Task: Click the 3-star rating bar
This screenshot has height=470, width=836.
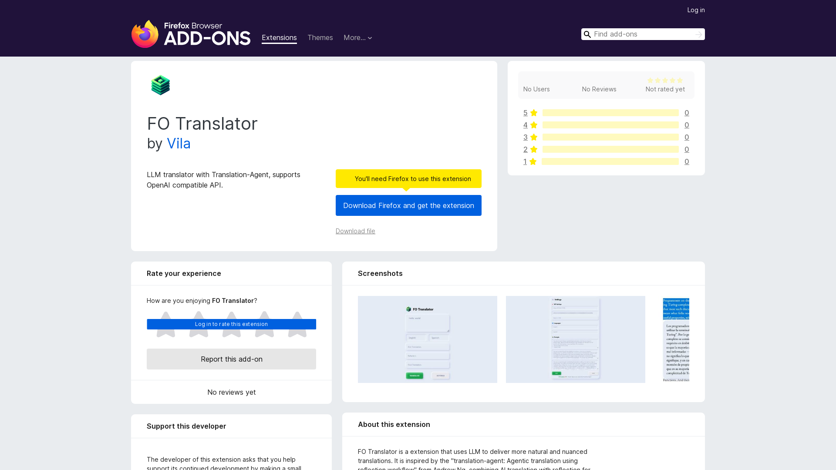Action: (x=610, y=137)
